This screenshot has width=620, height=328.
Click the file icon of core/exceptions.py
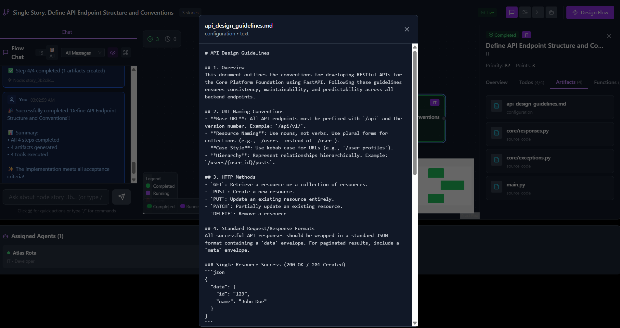pyautogui.click(x=497, y=160)
